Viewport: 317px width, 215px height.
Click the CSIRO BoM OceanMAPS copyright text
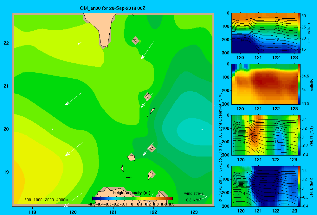(220, 147)
